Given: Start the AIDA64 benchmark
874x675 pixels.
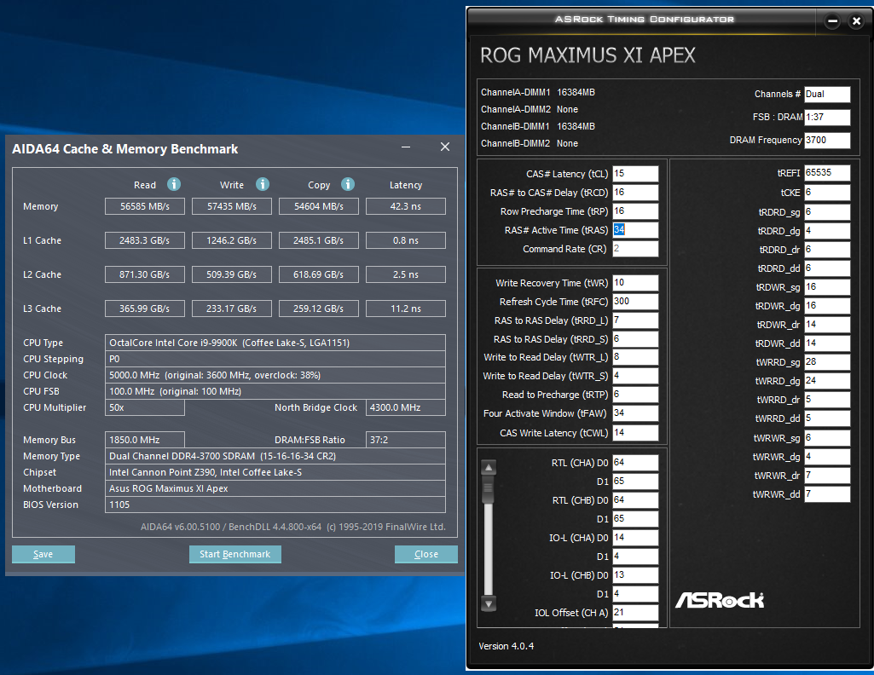Looking at the screenshot, I should (x=235, y=554).
